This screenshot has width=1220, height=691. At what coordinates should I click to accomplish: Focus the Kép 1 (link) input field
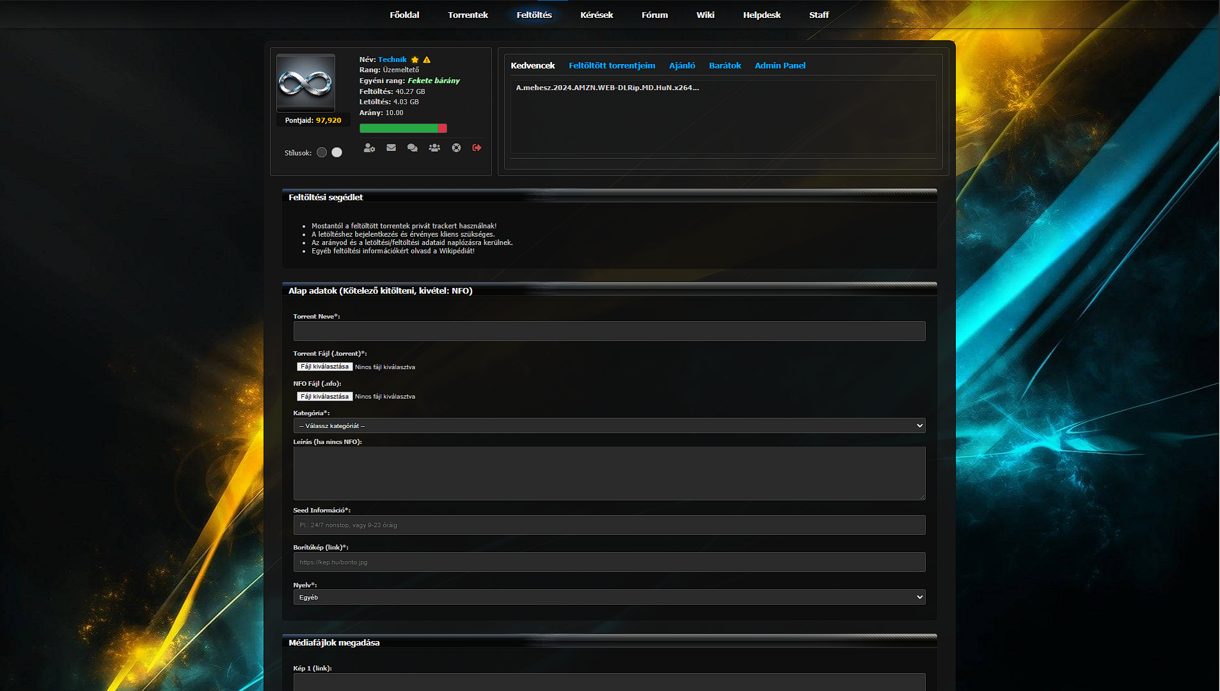click(x=609, y=681)
